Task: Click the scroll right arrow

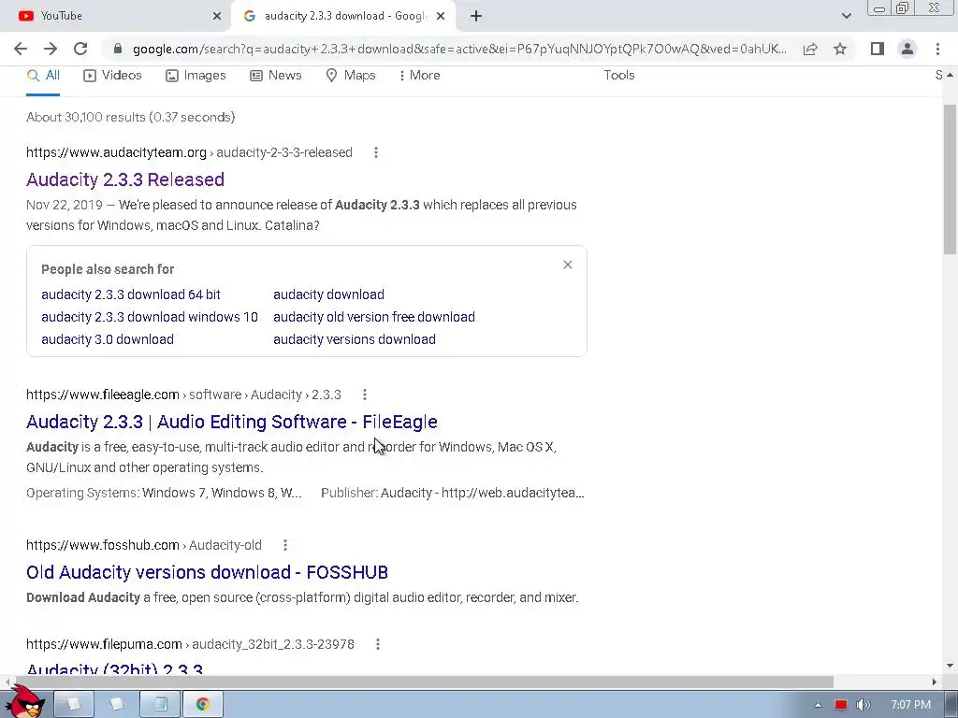Action: 935,682
